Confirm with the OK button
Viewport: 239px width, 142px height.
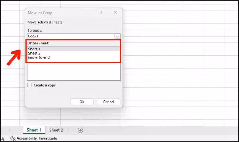coord(82,102)
